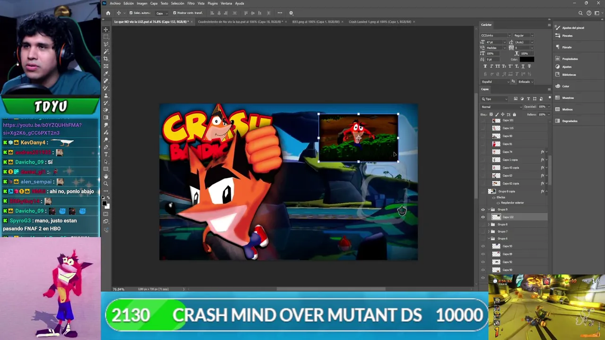Screen dimensions: 605x340
Task: Open the Motivos panel
Action: click(564, 109)
